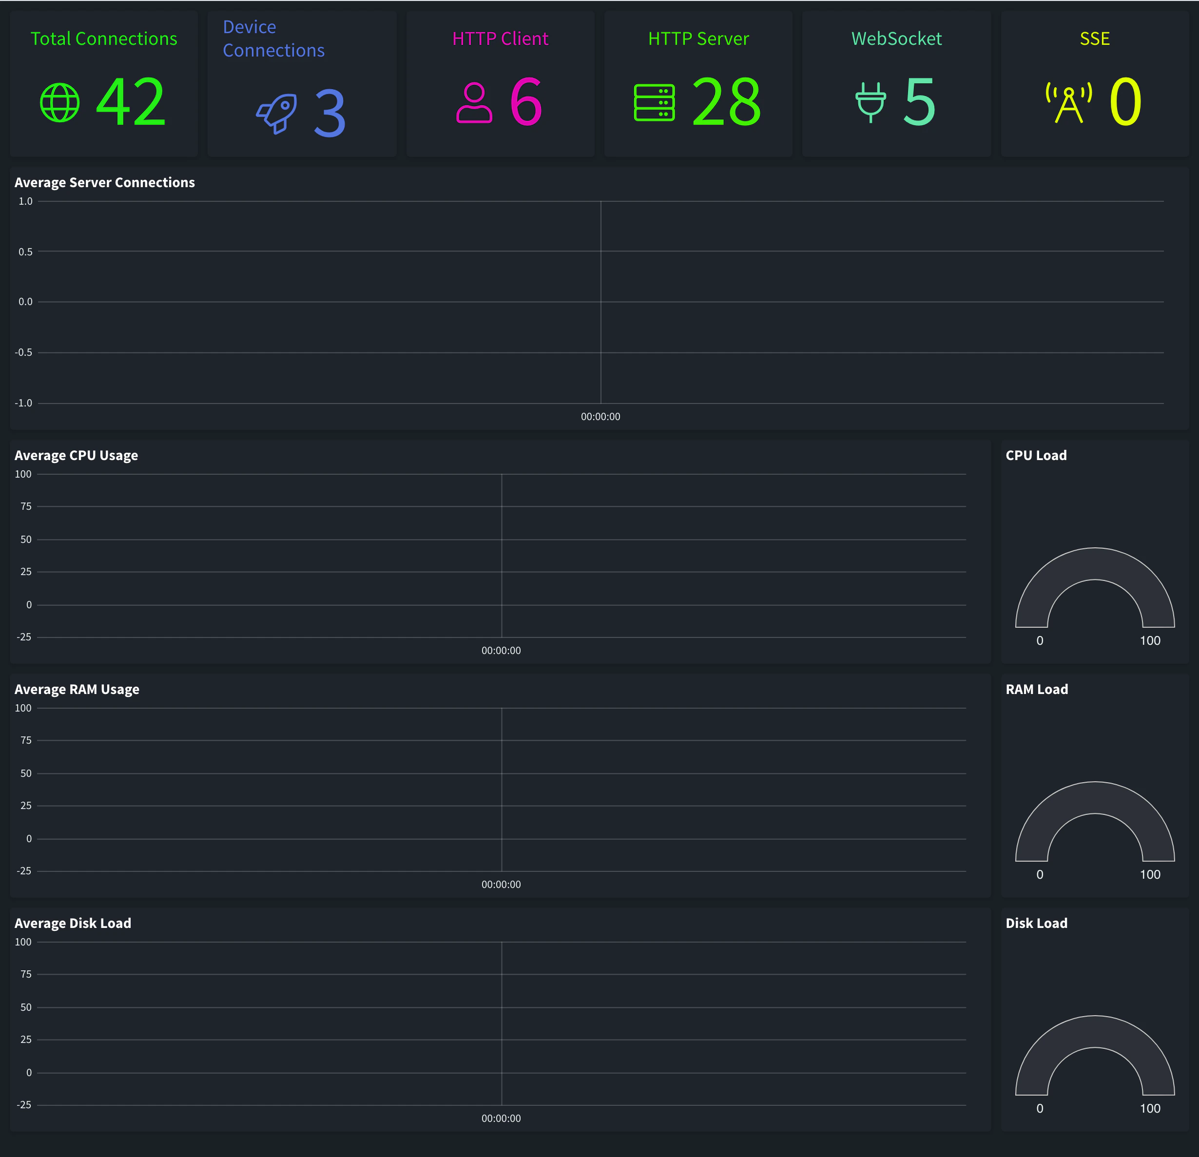The height and width of the screenshot is (1157, 1199).
Task: Click the RAM Load panel title
Action: click(x=1037, y=689)
